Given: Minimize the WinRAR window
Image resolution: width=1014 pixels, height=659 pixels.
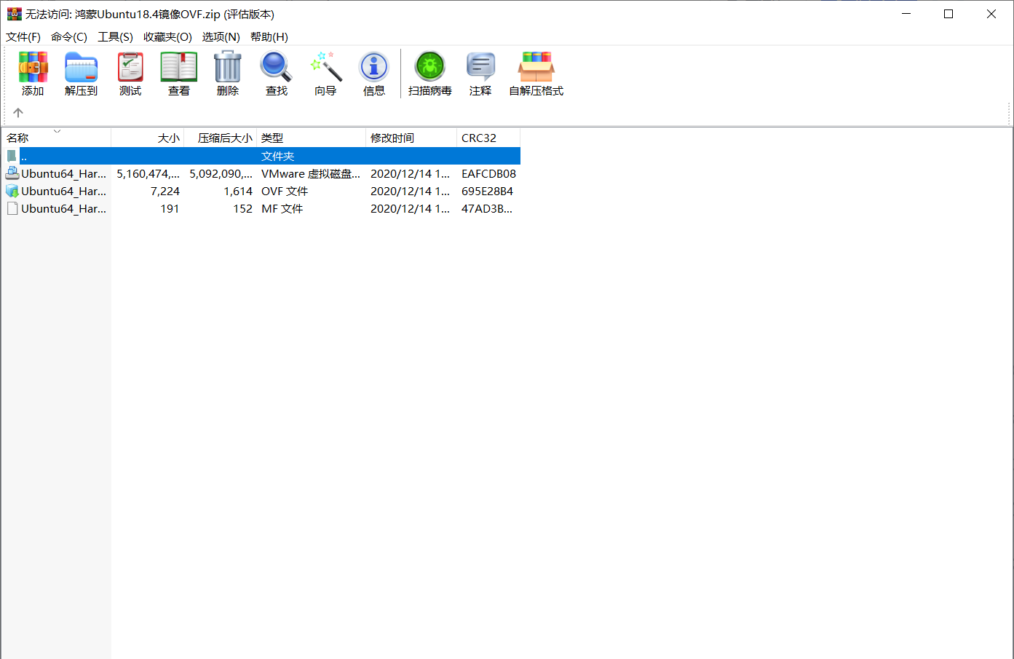Looking at the screenshot, I should (906, 14).
